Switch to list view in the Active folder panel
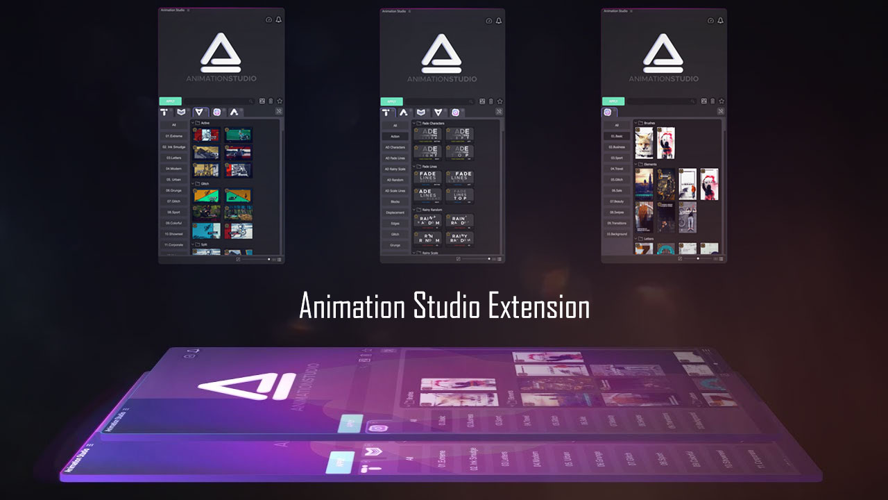888x500 pixels. pos(279,259)
